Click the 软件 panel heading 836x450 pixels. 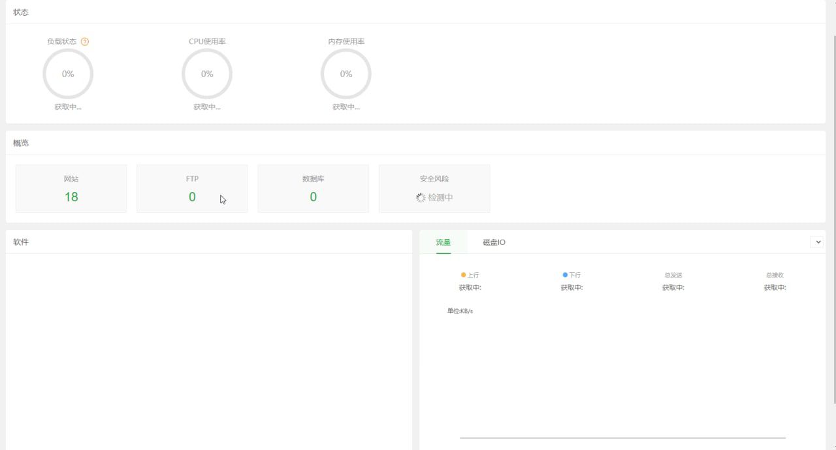21,242
